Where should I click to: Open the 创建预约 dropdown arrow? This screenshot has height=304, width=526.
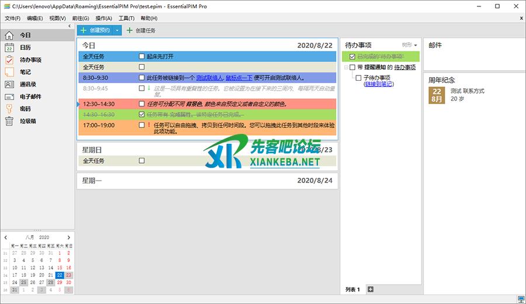click(117, 30)
